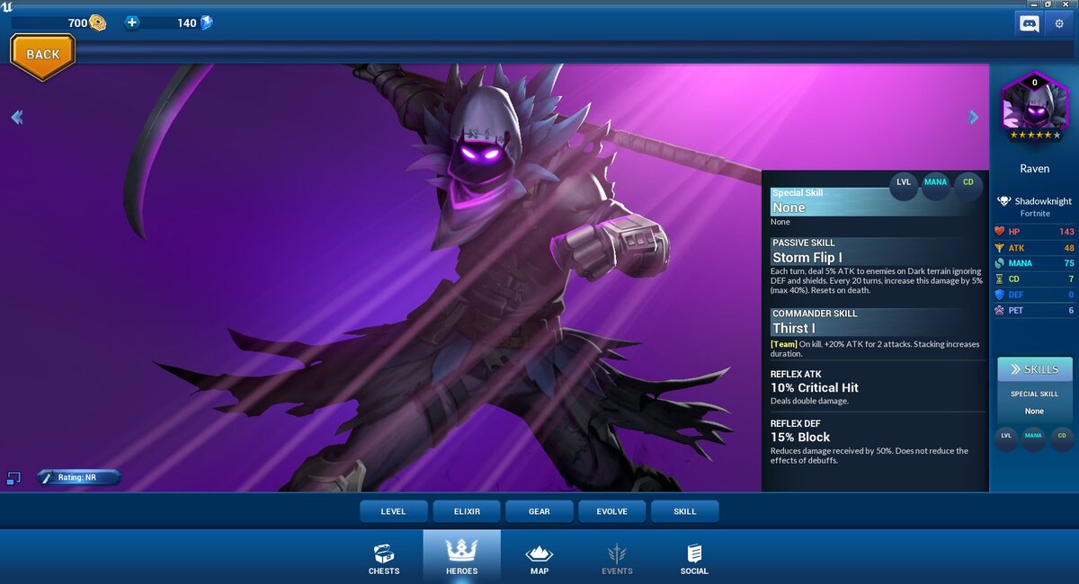Open the LEVEL tab
This screenshot has width=1079, height=584.
(393, 511)
